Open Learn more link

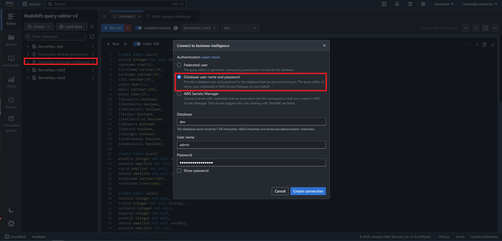point(211,57)
